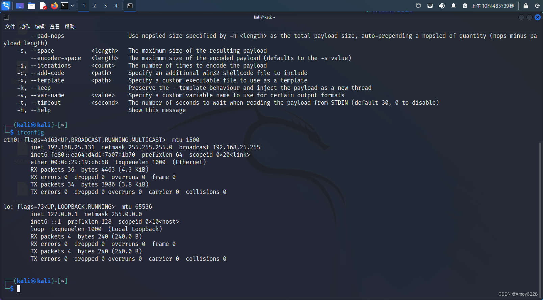Launch the text editor from the panel
Viewport: 543px width, 300px height.
43,6
